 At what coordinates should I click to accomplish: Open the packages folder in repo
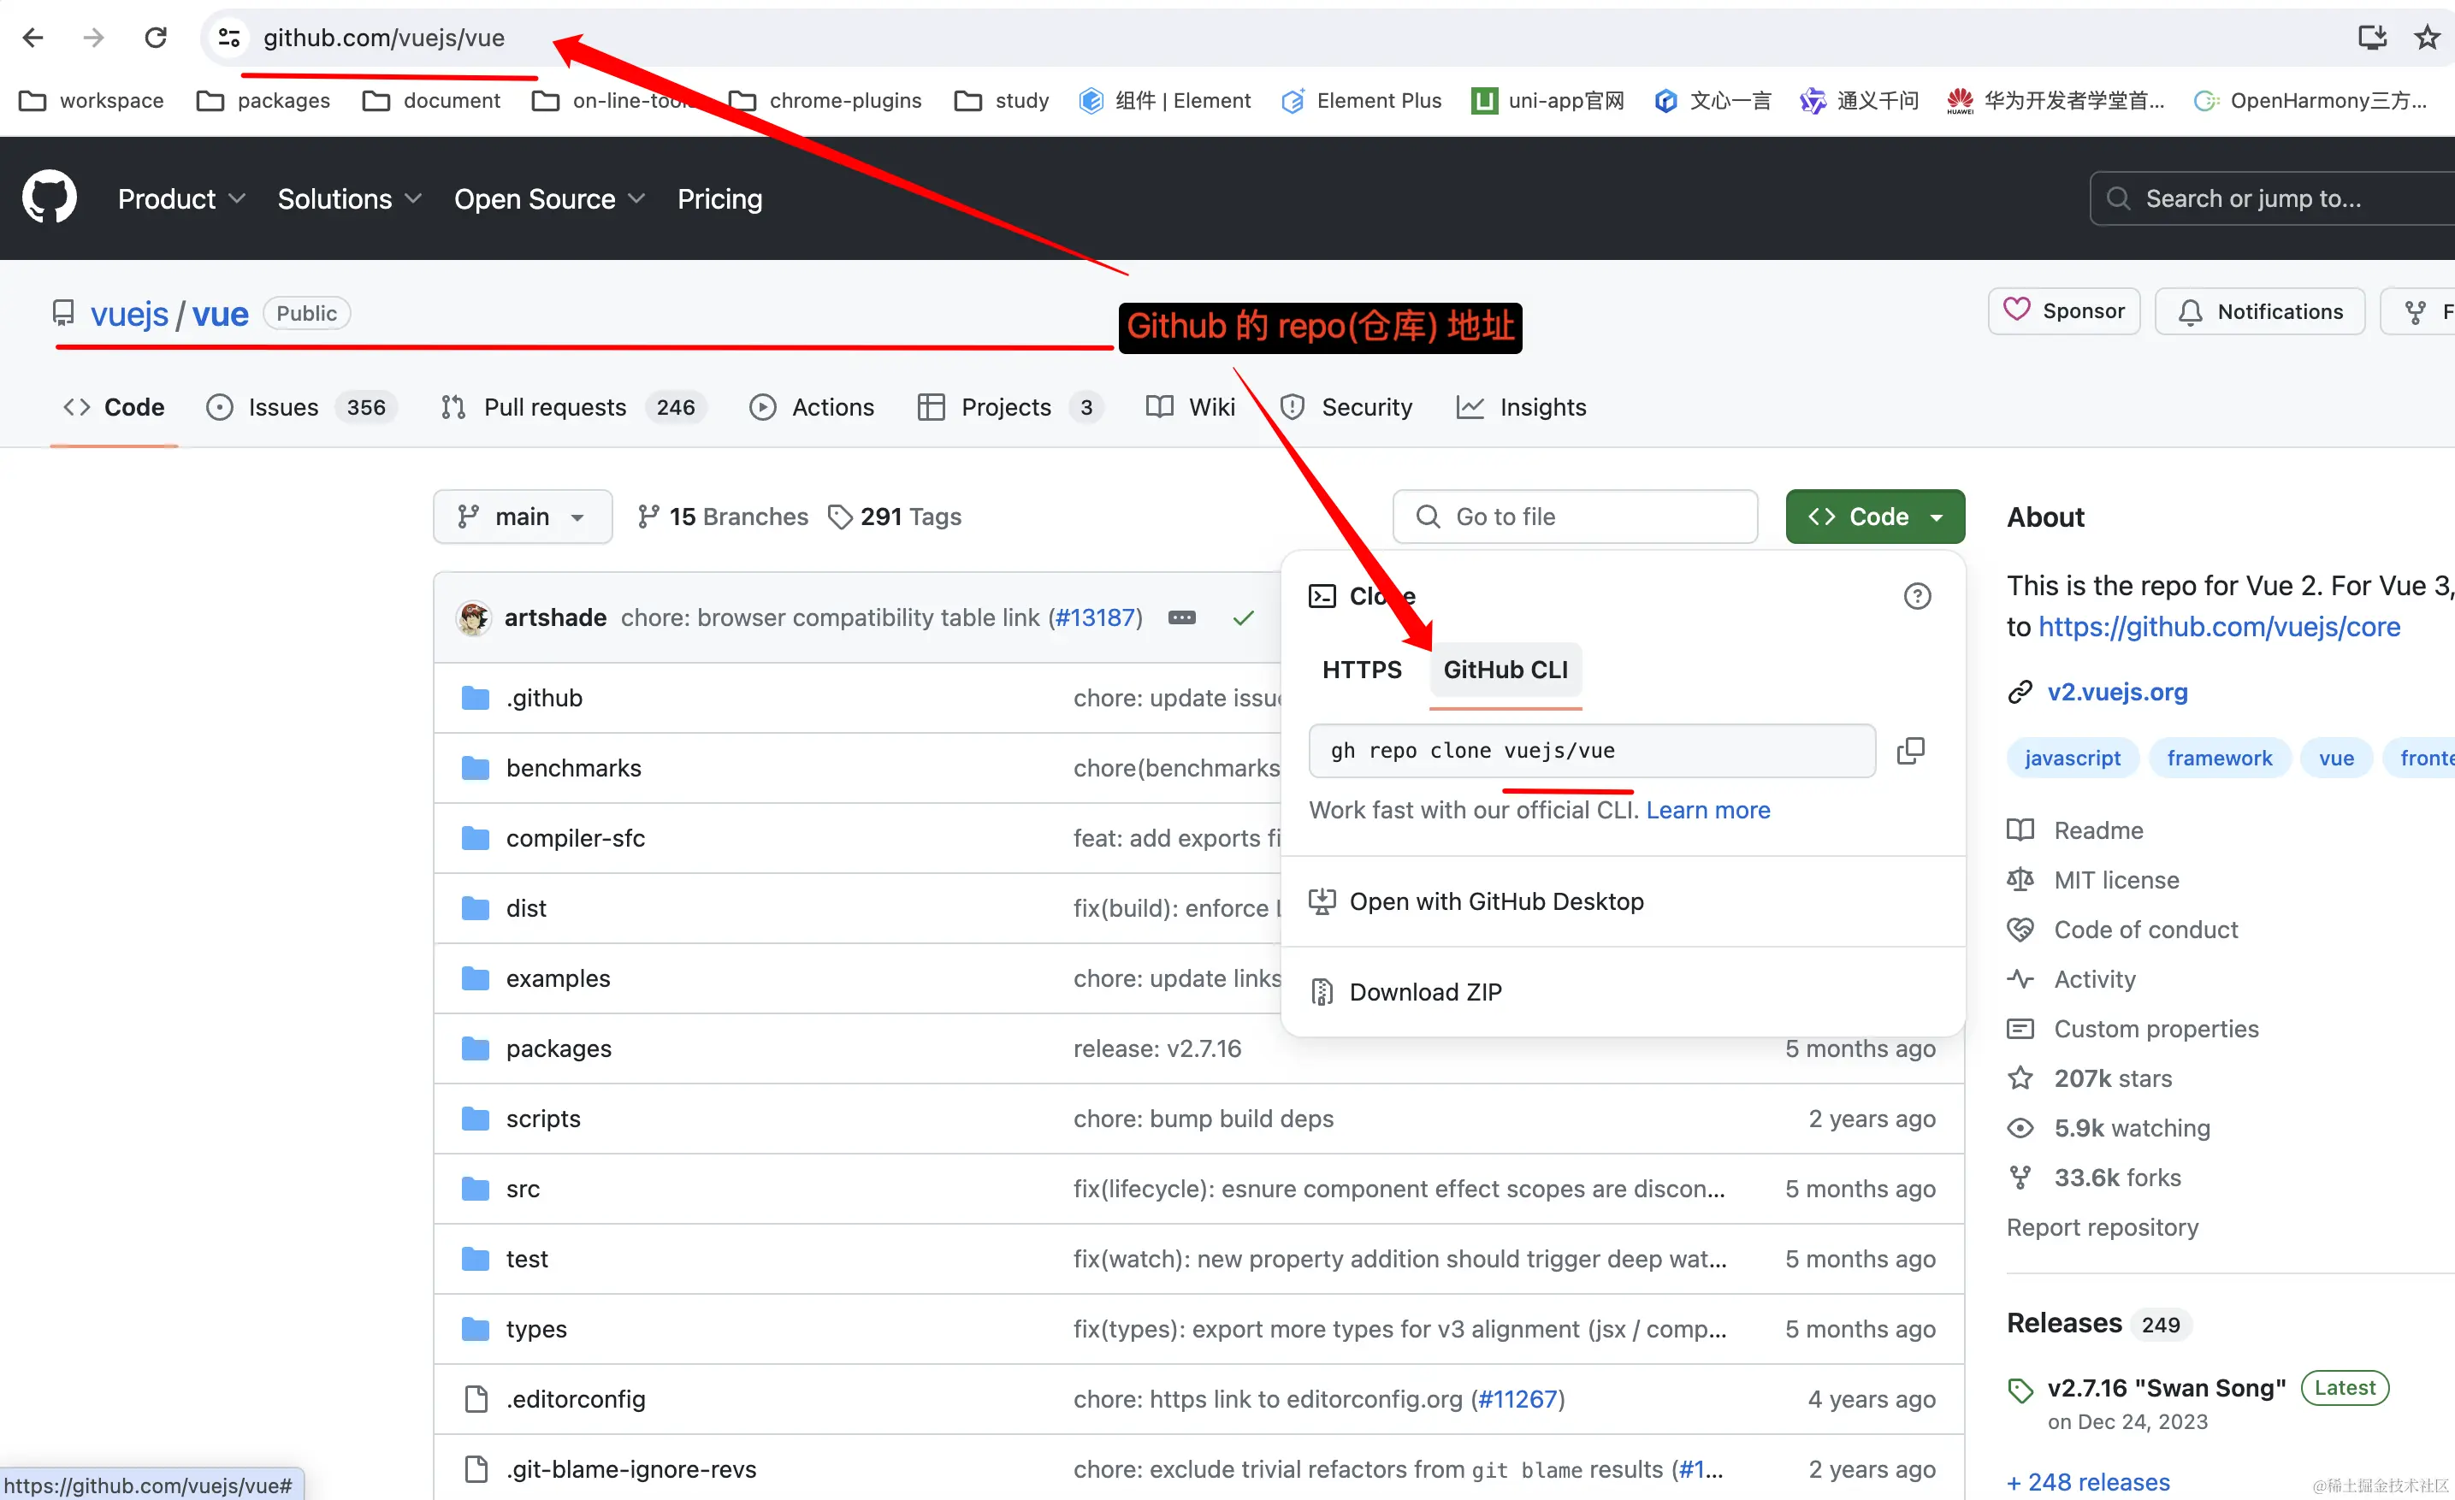coord(559,1048)
